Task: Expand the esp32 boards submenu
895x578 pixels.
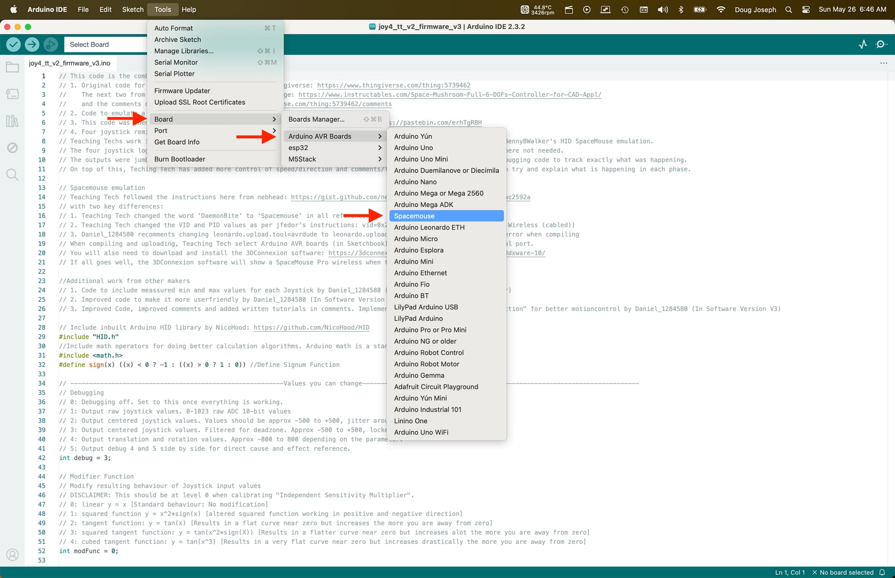Action: click(x=334, y=148)
